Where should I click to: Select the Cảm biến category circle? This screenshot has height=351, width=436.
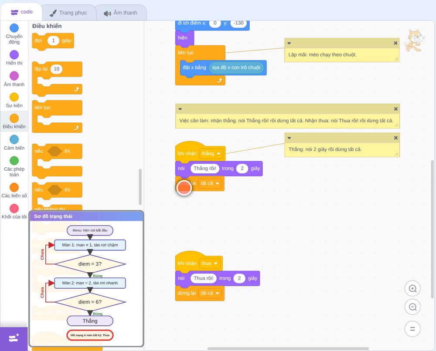point(14,139)
